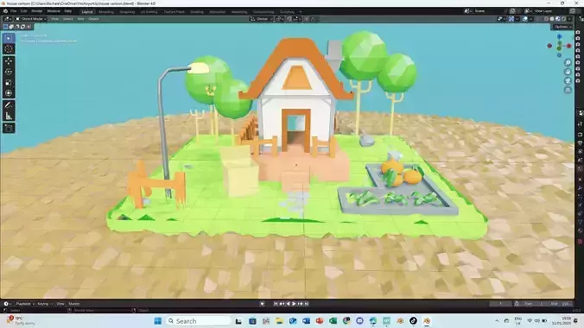Open the snapping options dropdown

297,19
